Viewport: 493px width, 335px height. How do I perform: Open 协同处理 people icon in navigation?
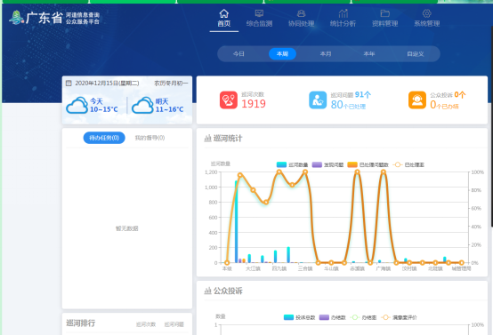coord(301,13)
